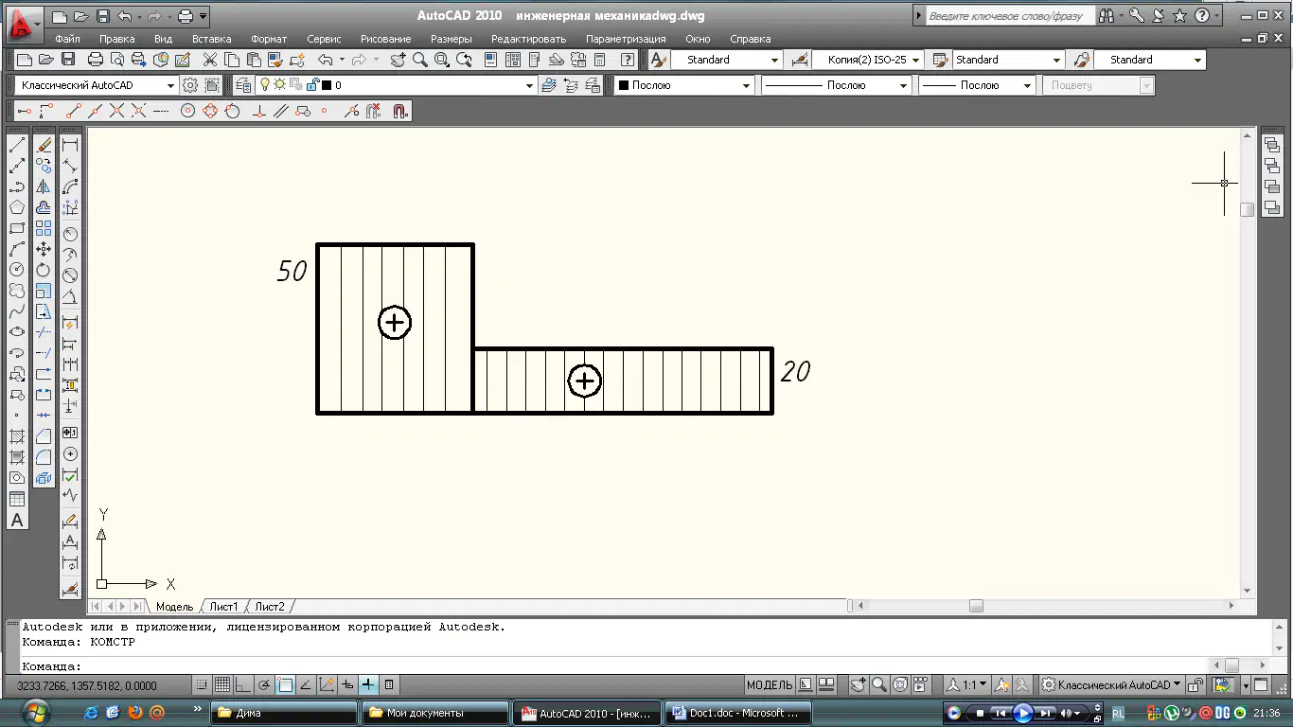The height and width of the screenshot is (727, 1293).
Task: Toggle Polar Tracking in status bar
Action: point(263,684)
